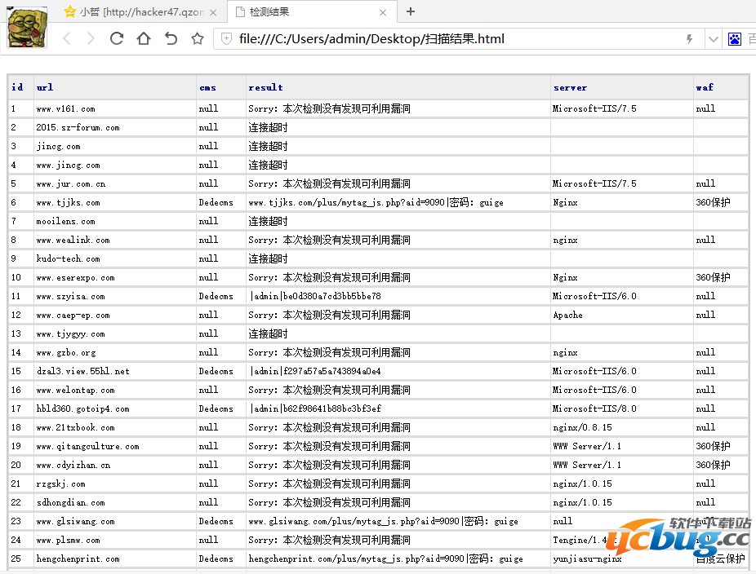Click the address bar file URL
The image size is (756, 574).
[x=371, y=39]
